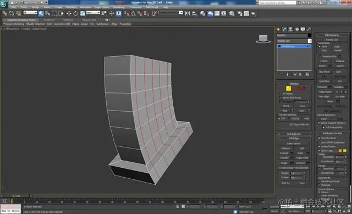This screenshot has height=214, width=352.
Task: Expand the Soft Selection rollout
Action: coord(294,134)
